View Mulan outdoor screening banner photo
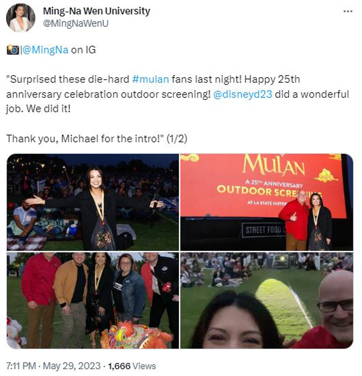This screenshot has height=376, width=362. tap(267, 202)
